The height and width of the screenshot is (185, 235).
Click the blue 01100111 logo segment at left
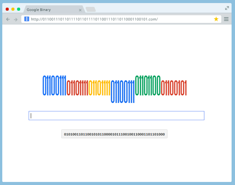(x=54, y=85)
